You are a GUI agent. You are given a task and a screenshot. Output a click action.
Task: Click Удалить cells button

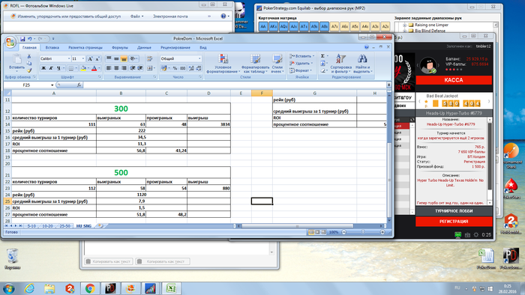[301, 63]
